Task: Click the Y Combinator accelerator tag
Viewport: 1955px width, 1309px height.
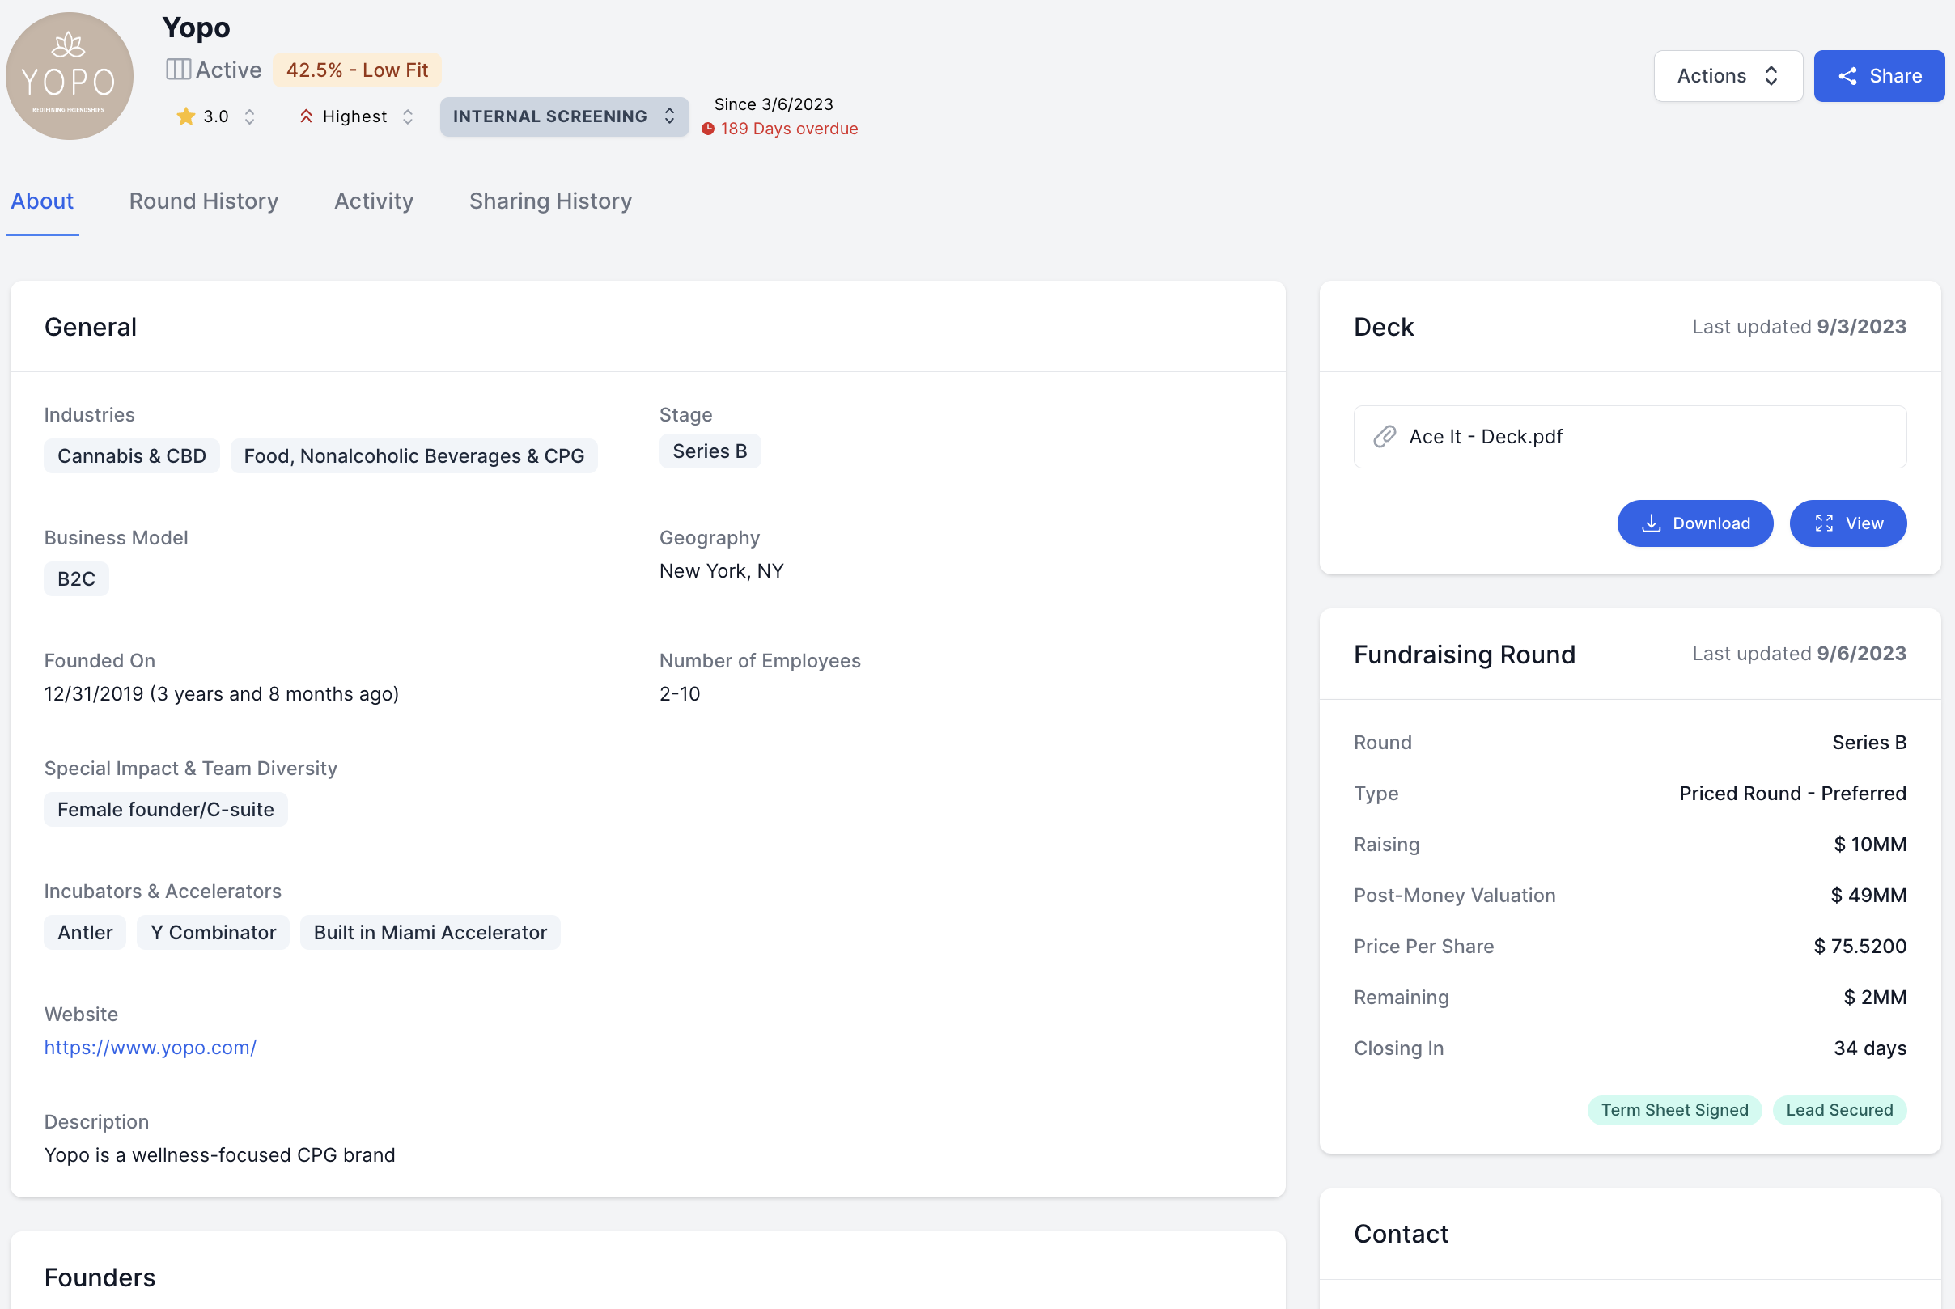Action: tap(213, 933)
